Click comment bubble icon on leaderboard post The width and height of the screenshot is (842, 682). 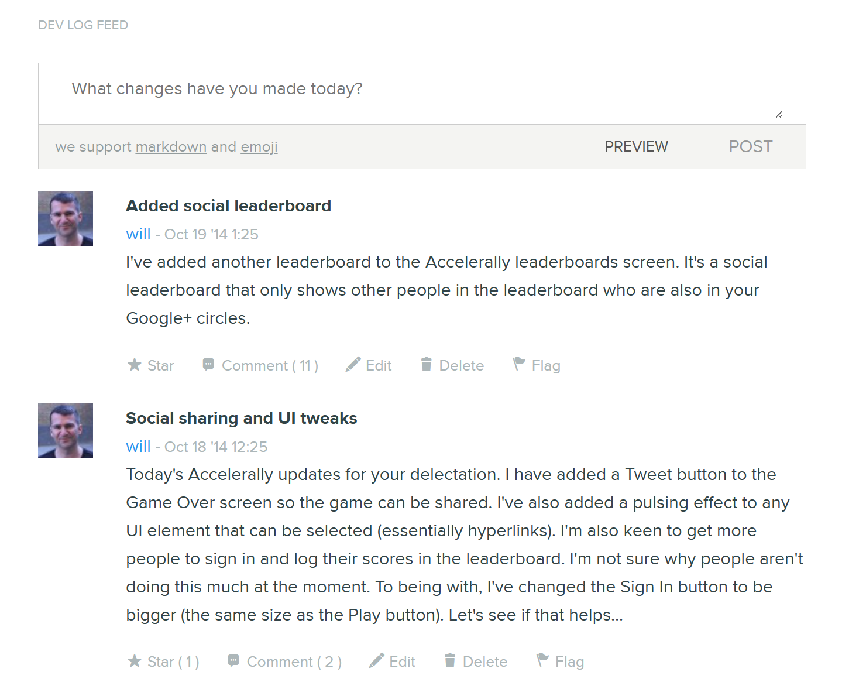[x=208, y=365]
